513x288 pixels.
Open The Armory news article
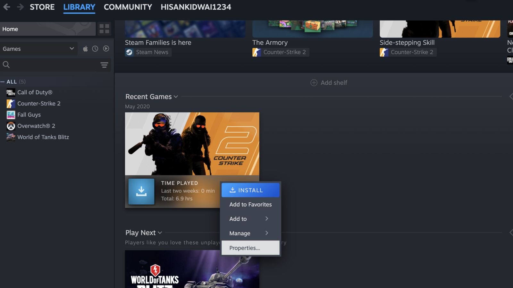tap(270, 43)
